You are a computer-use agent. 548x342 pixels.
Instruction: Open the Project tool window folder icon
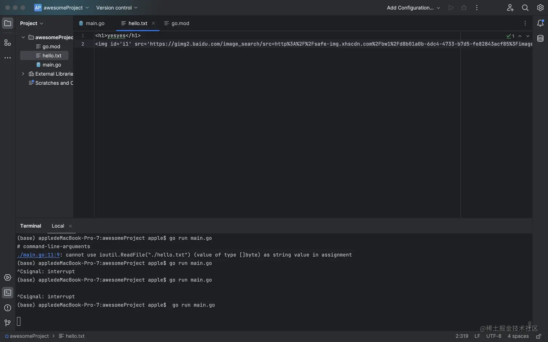pyautogui.click(x=8, y=23)
